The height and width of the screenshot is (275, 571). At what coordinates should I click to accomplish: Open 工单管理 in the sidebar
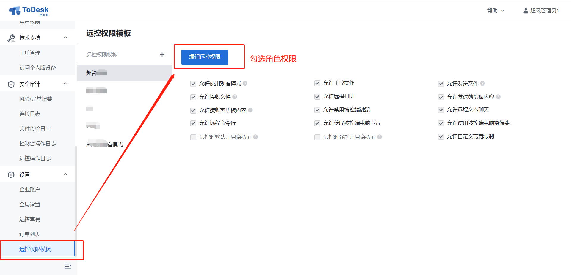tap(30, 53)
